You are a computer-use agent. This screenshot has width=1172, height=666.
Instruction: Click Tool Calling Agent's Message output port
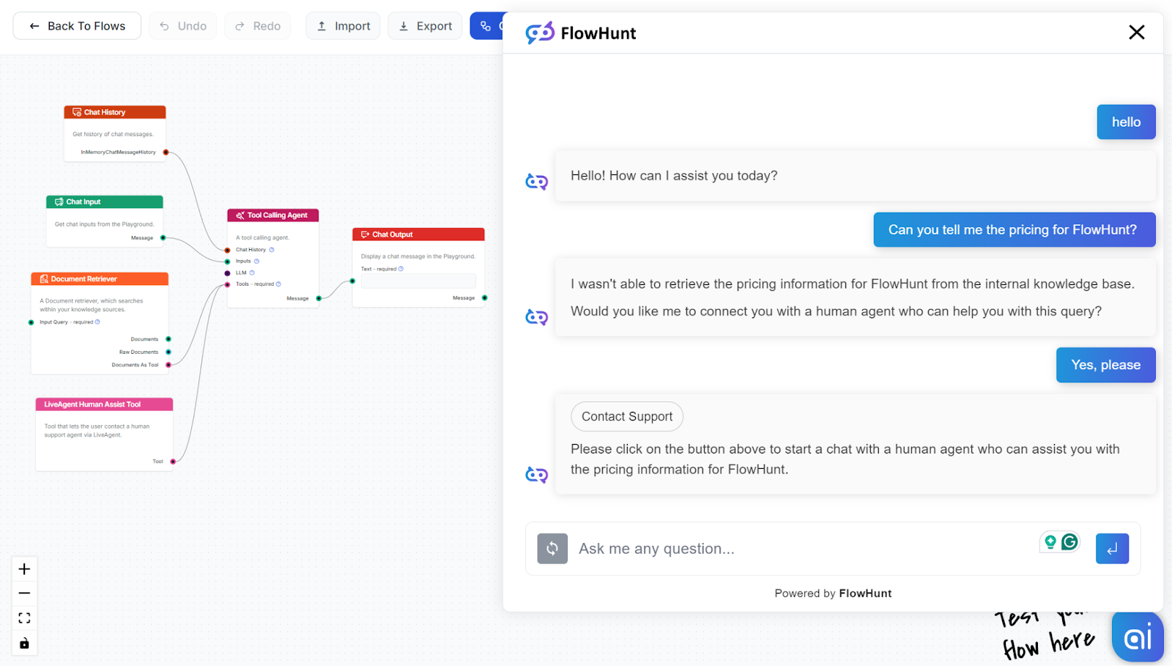point(319,298)
